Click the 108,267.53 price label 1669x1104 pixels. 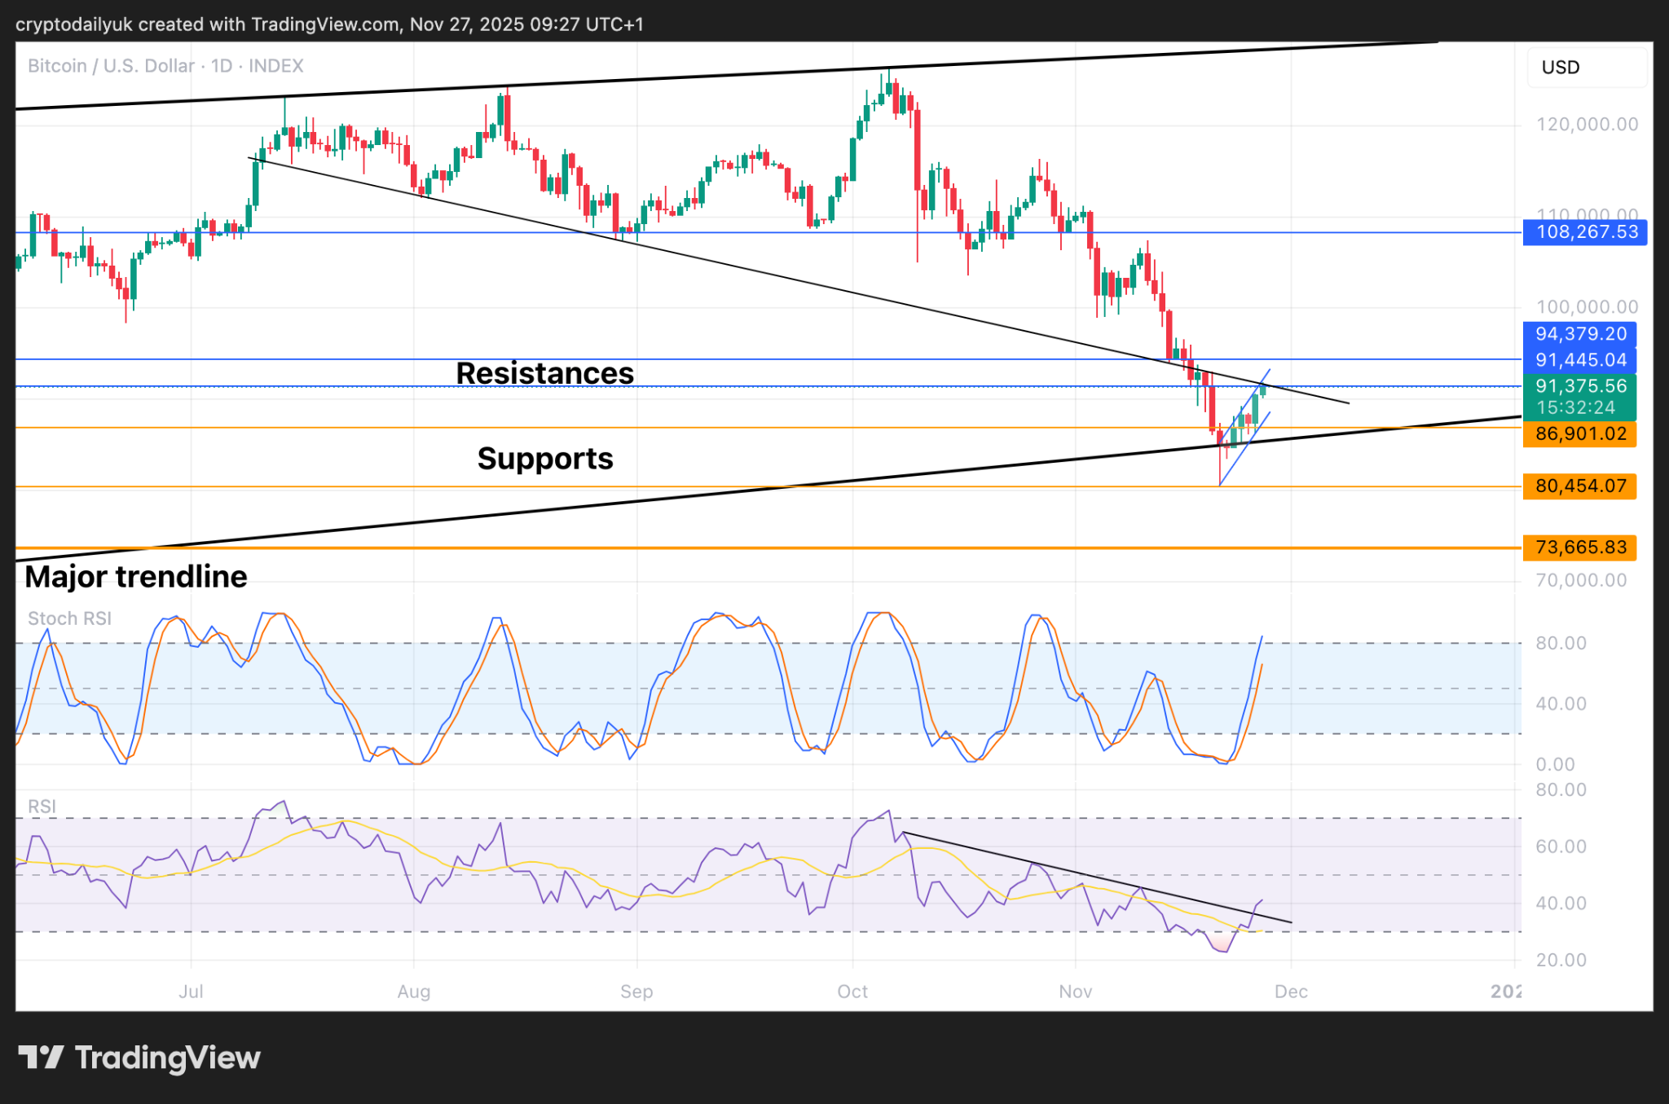(x=1585, y=232)
